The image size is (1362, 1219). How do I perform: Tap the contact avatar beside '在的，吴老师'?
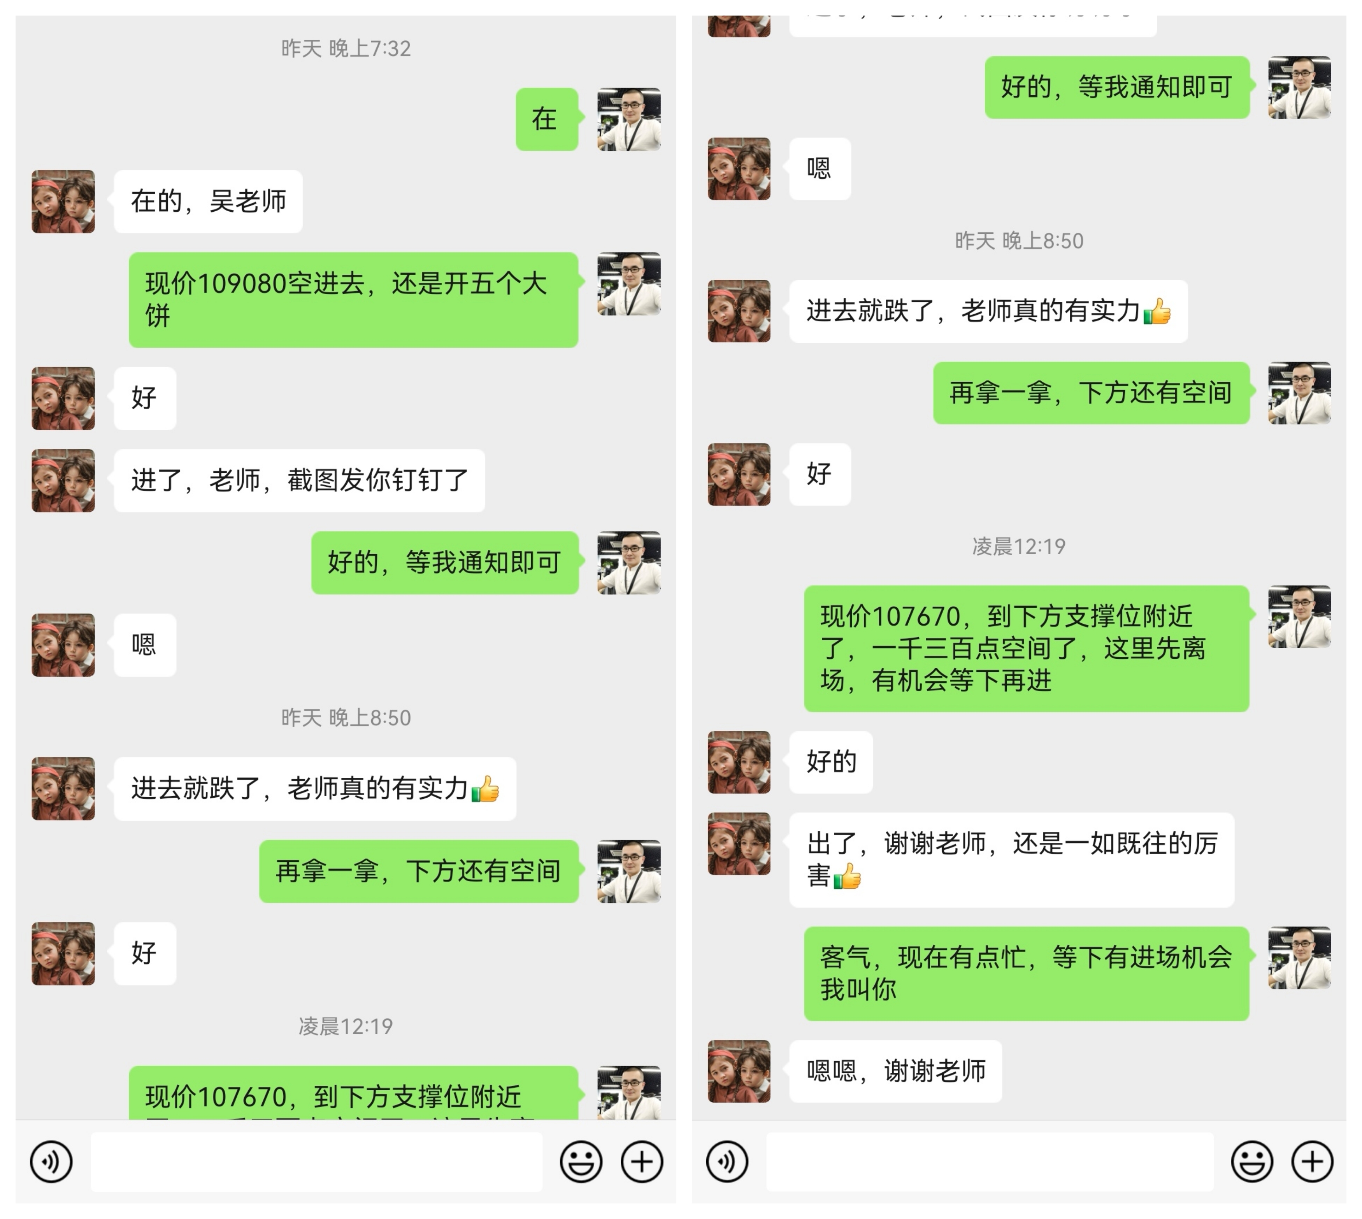click(63, 202)
